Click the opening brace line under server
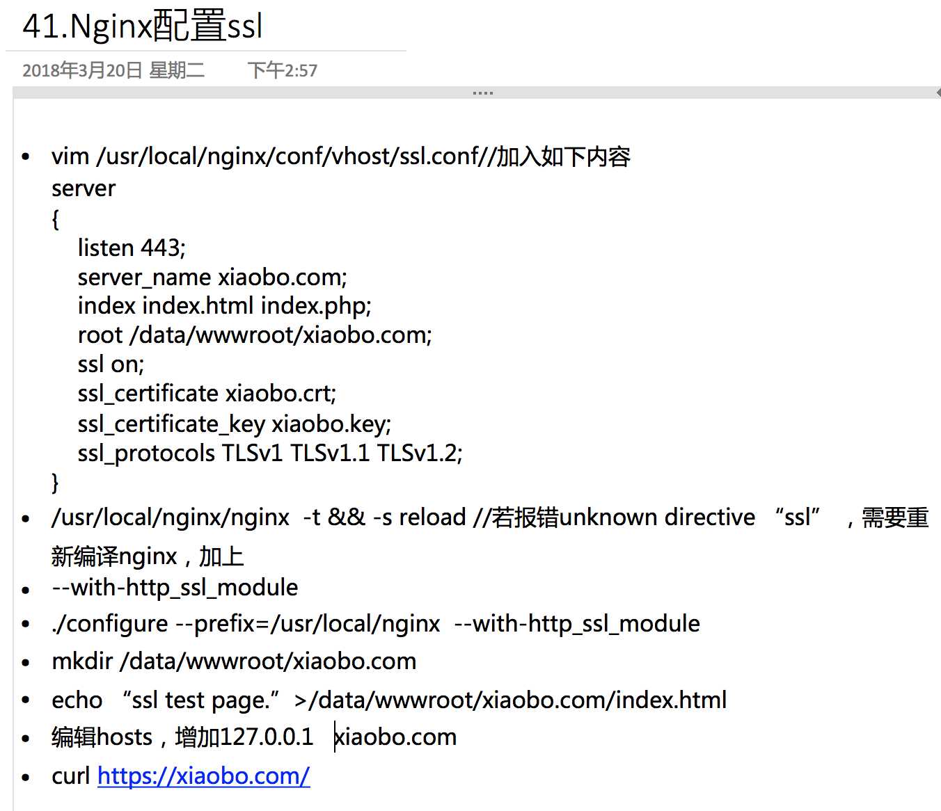The width and height of the screenshot is (941, 811). tap(56, 219)
